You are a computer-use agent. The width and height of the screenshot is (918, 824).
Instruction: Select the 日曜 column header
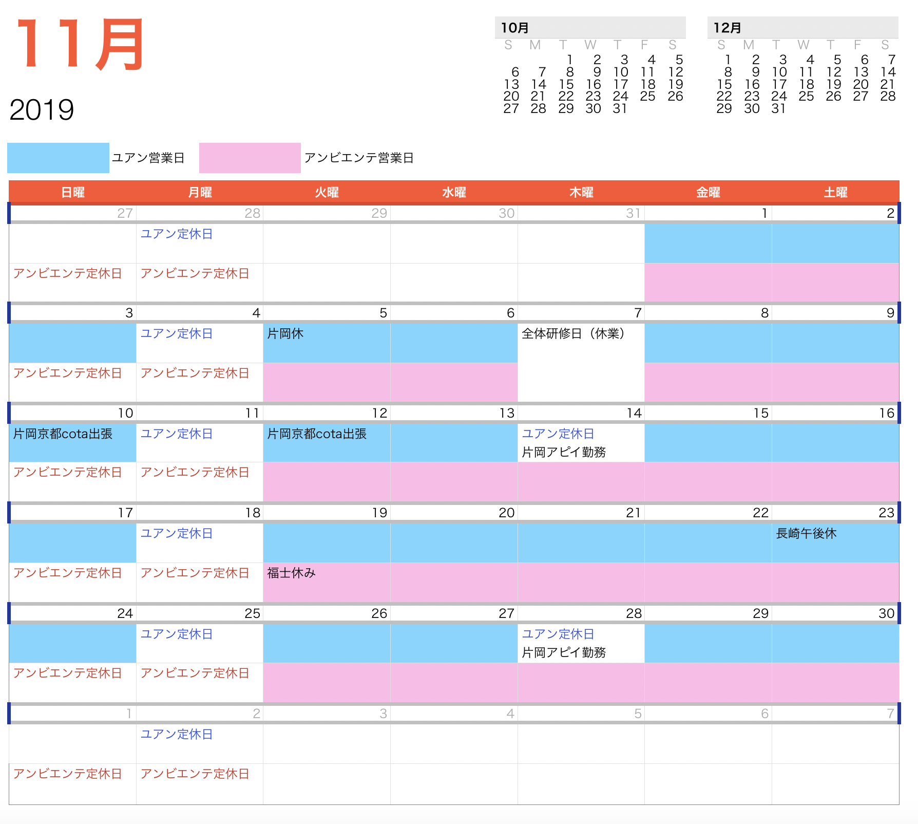click(72, 193)
